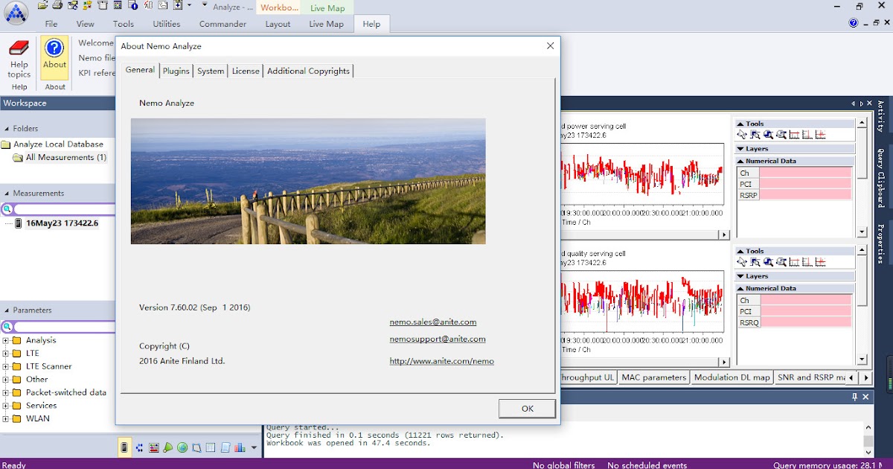
Task: Click the last red marker tool in upper graph Tools
Action: pos(820,135)
